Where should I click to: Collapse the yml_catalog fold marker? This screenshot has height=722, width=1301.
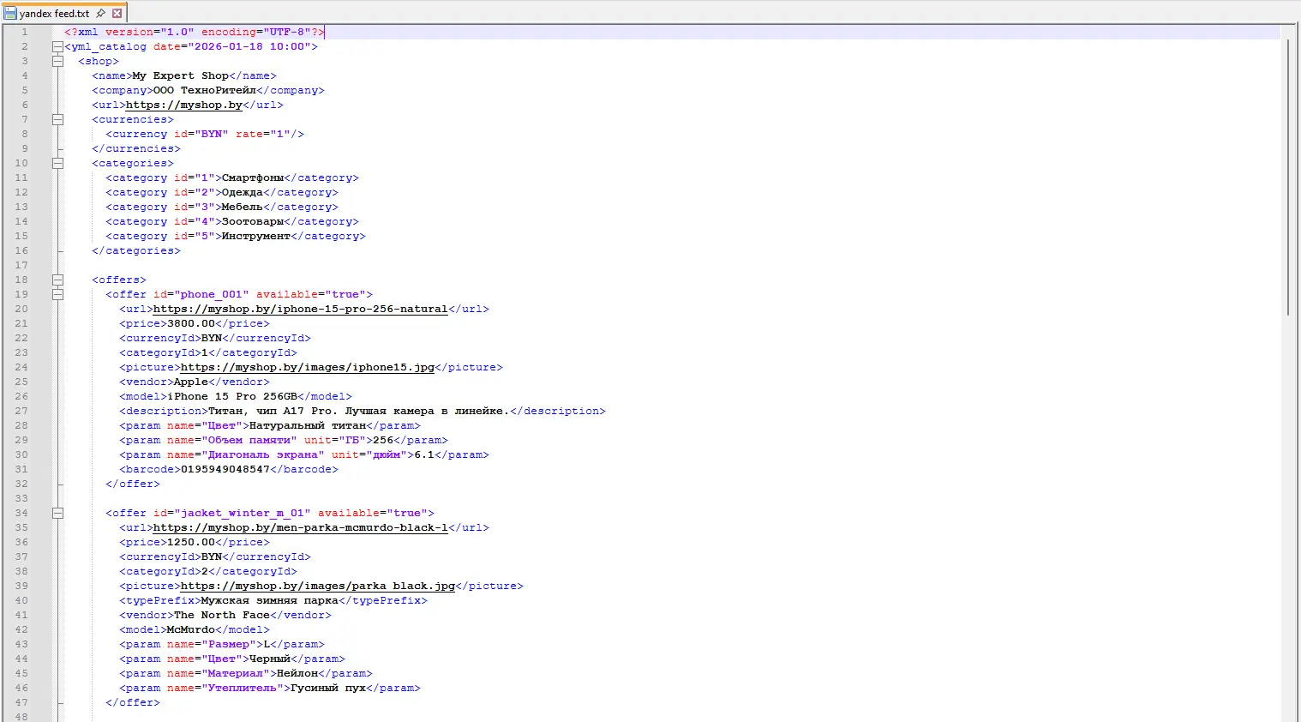(57, 47)
